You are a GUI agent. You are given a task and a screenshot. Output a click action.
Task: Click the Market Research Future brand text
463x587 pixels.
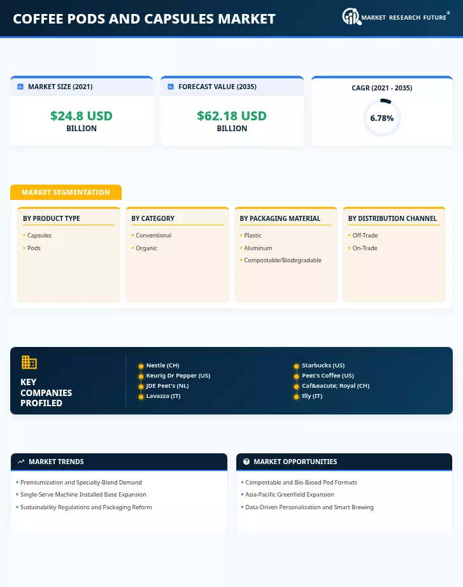(404, 18)
